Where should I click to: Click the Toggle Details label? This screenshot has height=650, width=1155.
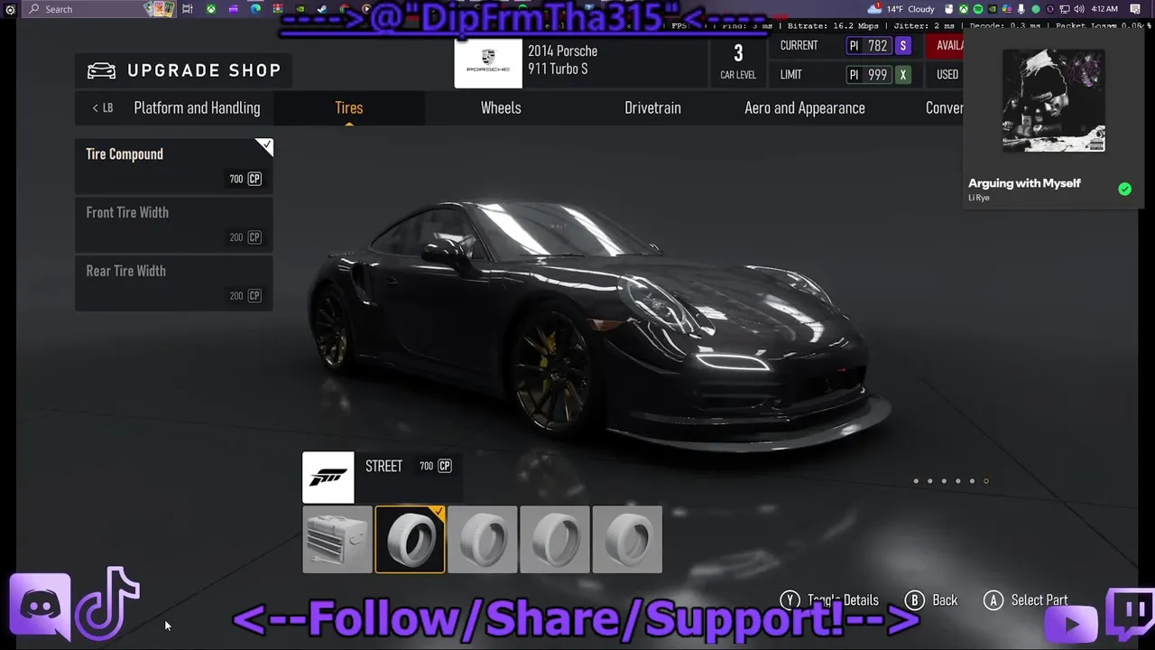(843, 600)
